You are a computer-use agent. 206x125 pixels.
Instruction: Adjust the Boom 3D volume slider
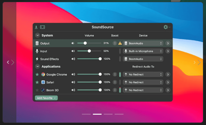89,90
